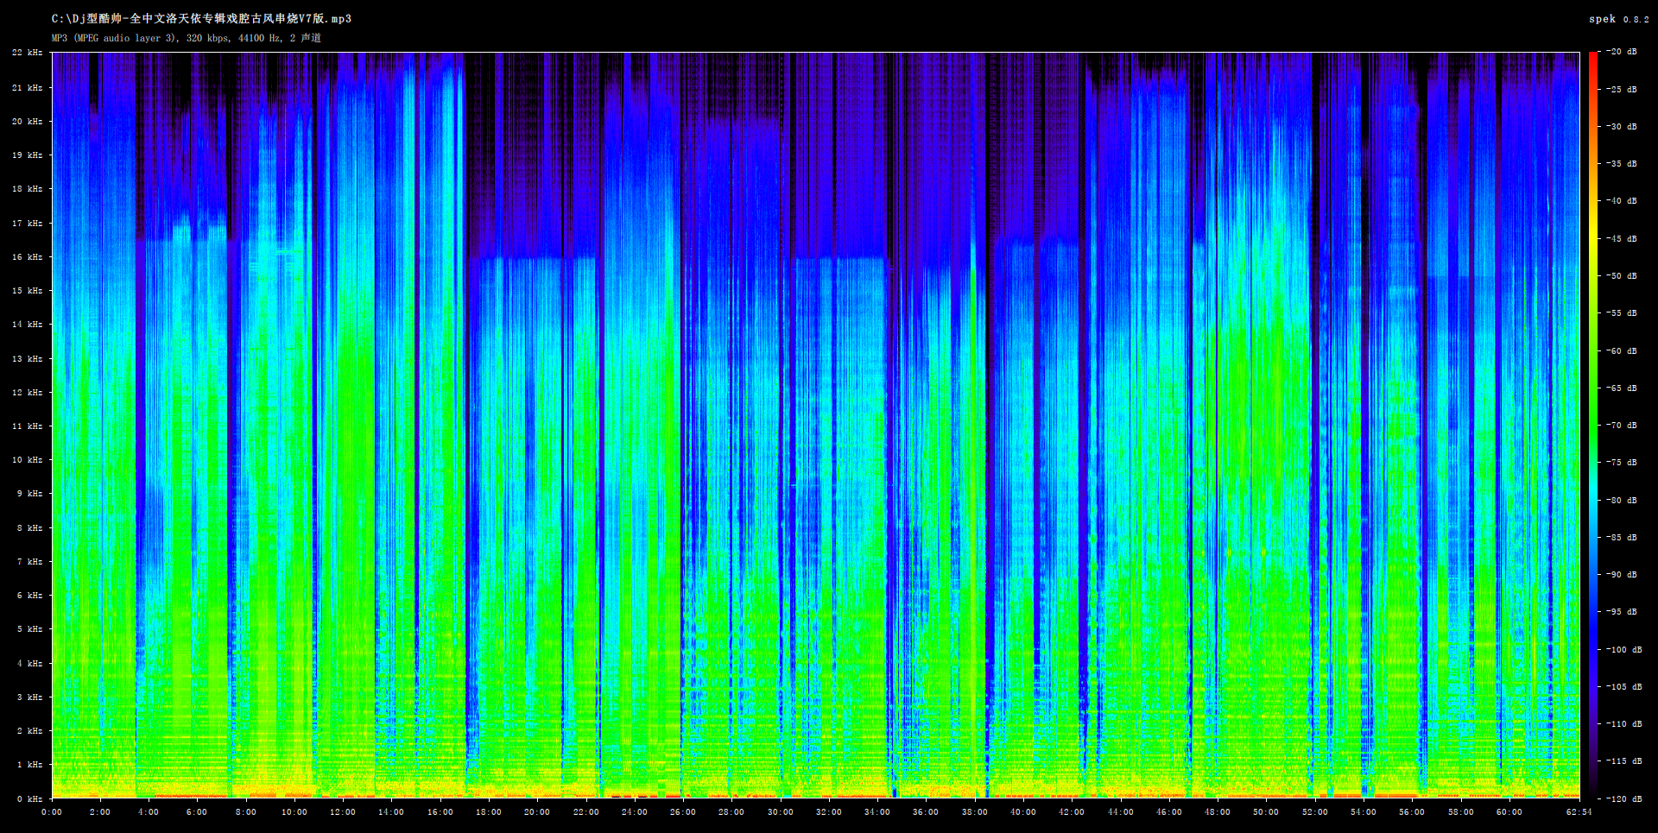
Task: Select the -70 dB level label
Action: [1621, 426]
